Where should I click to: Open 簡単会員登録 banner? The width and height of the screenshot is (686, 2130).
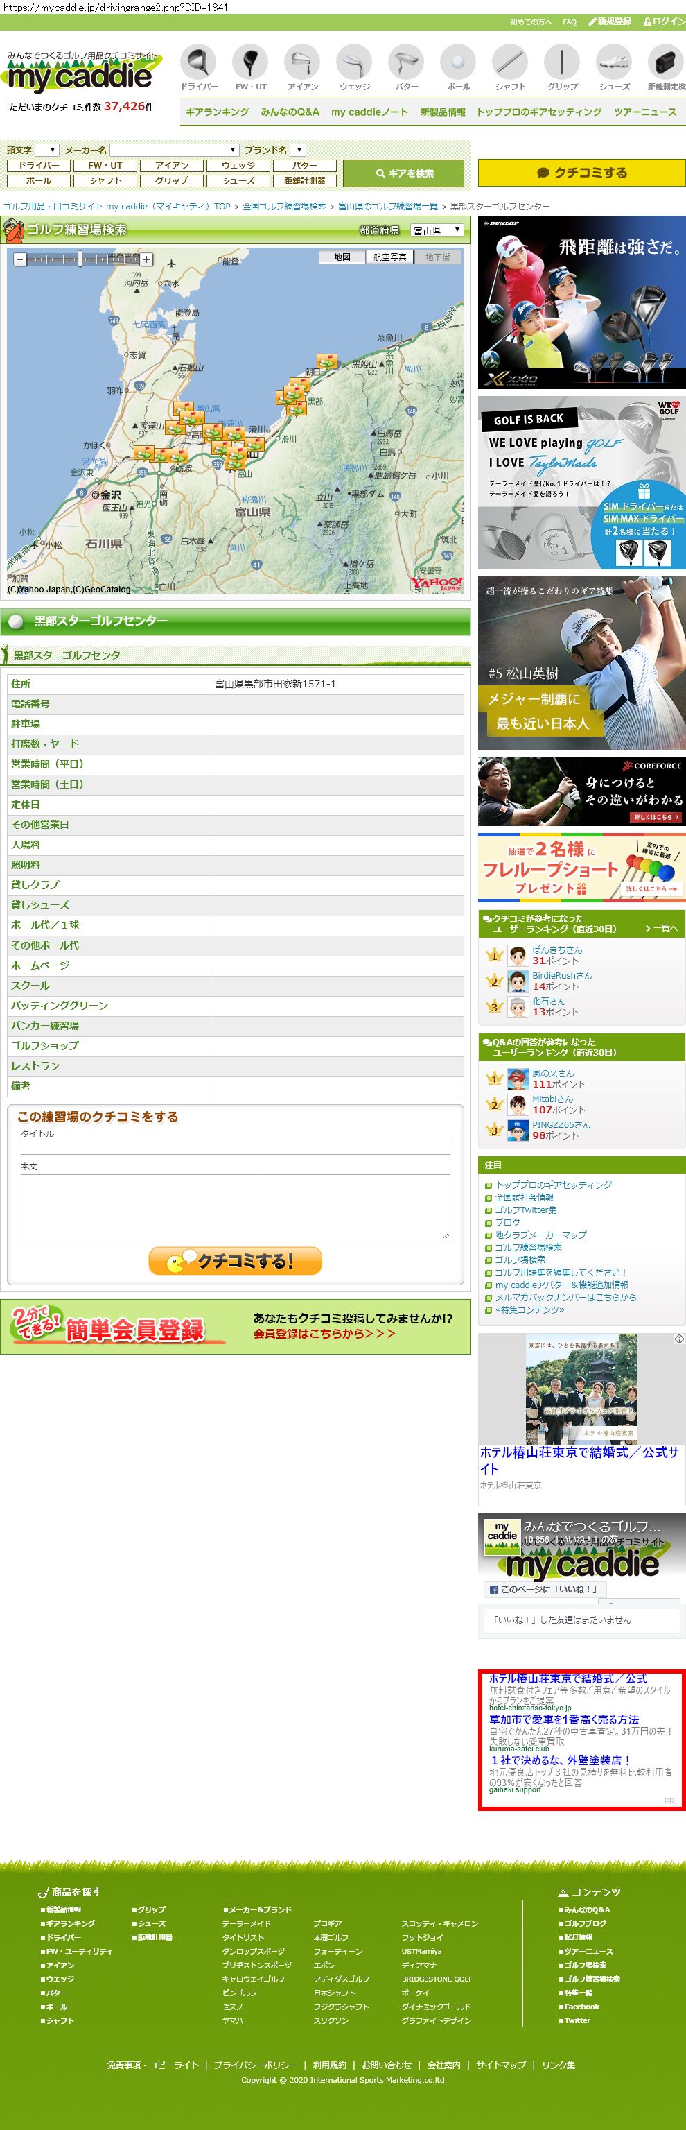[x=236, y=1327]
